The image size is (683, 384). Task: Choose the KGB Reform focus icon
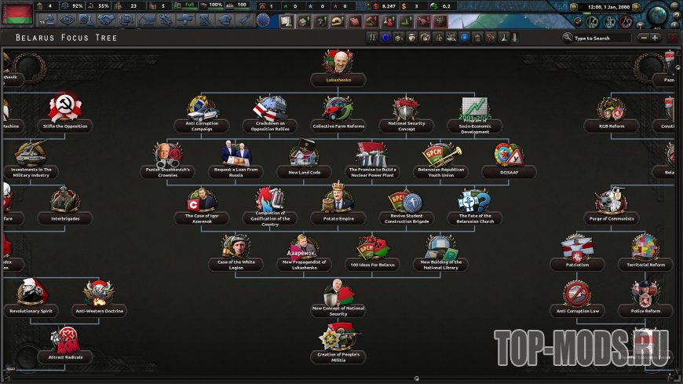(x=610, y=108)
